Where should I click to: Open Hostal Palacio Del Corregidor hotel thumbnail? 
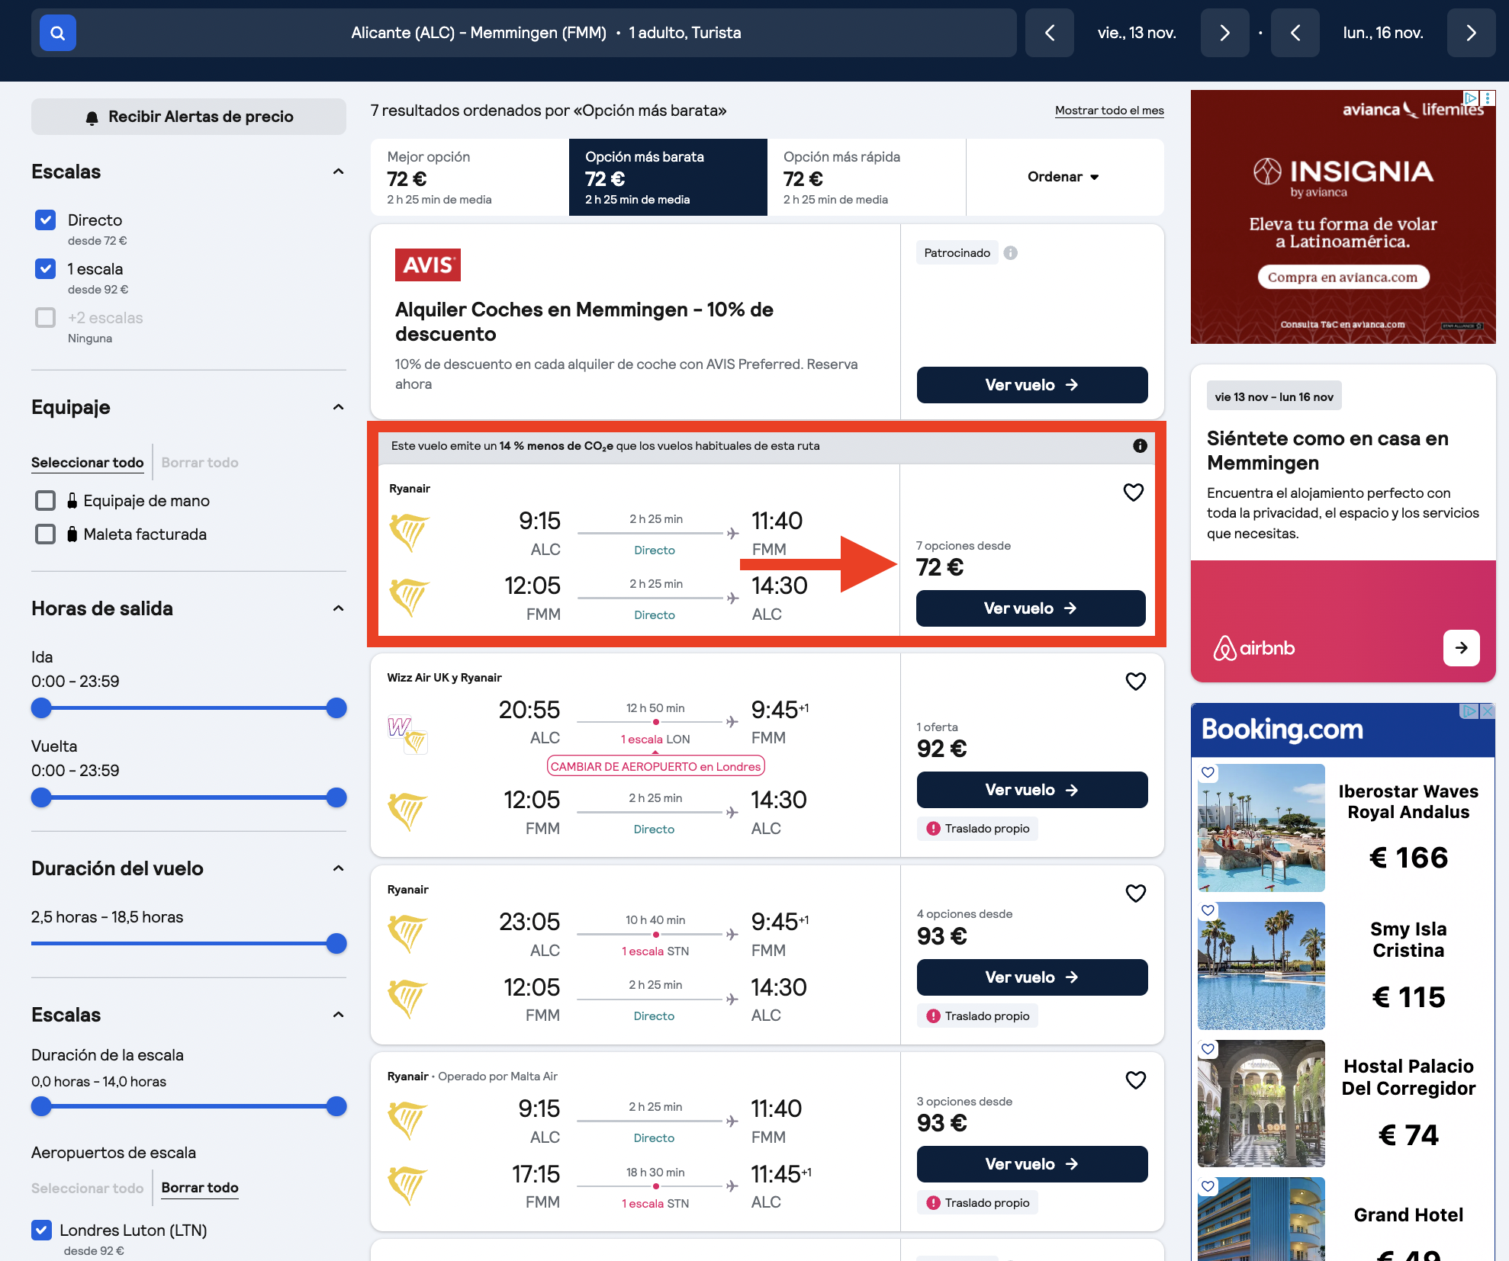(x=1261, y=1104)
